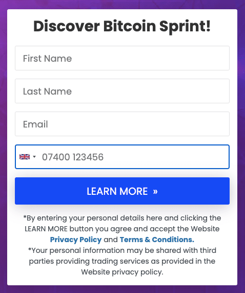Viewport: 245px width, 293px height.
Task: Click 'LEARN MORE button you agree' disclaimer line
Action: coord(122,229)
